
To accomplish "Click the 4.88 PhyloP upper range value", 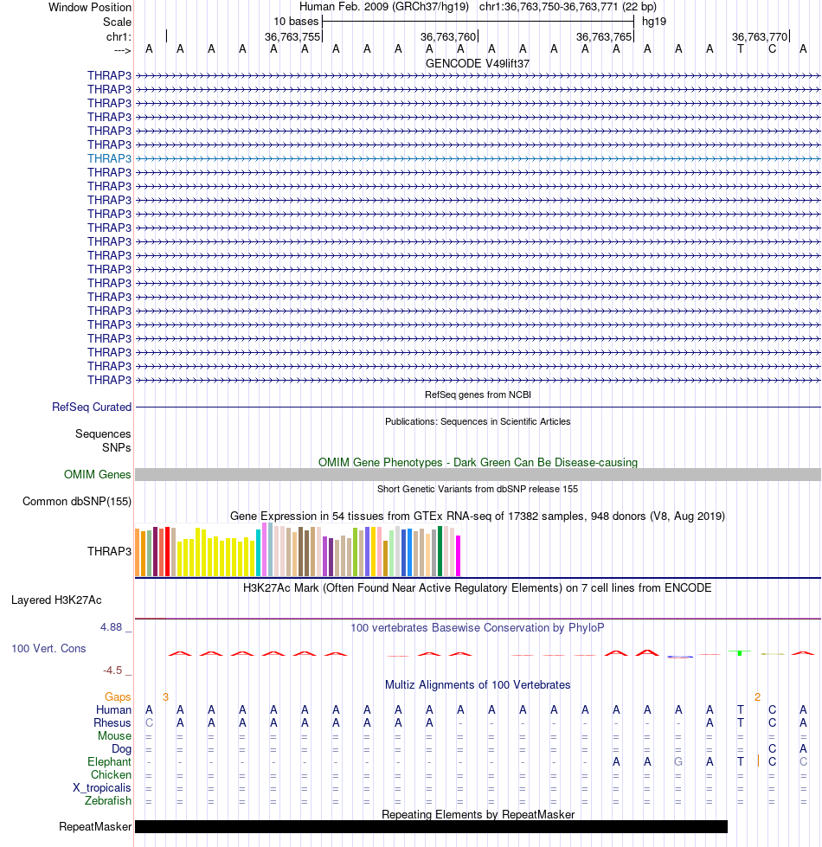I will click(112, 627).
